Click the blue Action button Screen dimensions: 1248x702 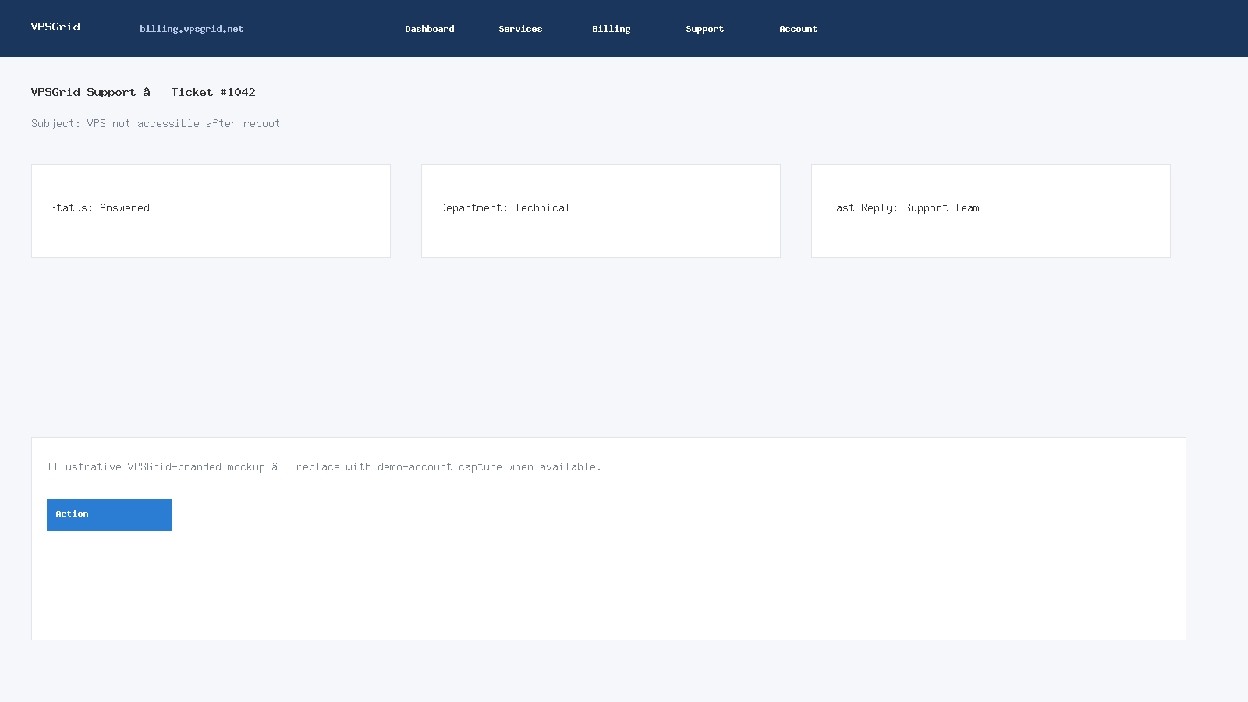tap(109, 515)
